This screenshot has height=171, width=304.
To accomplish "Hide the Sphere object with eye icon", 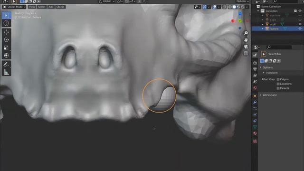I will (300, 28).
